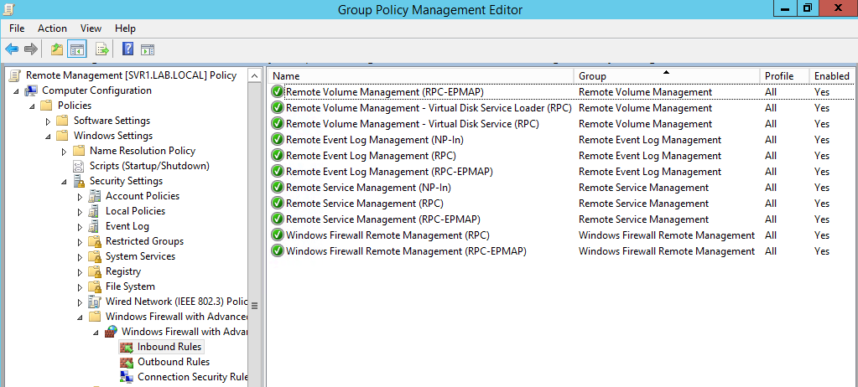Image resolution: width=858 pixels, height=387 pixels.
Task: Click the green check icon for Remote Service Management (RPC)
Action: pos(278,204)
